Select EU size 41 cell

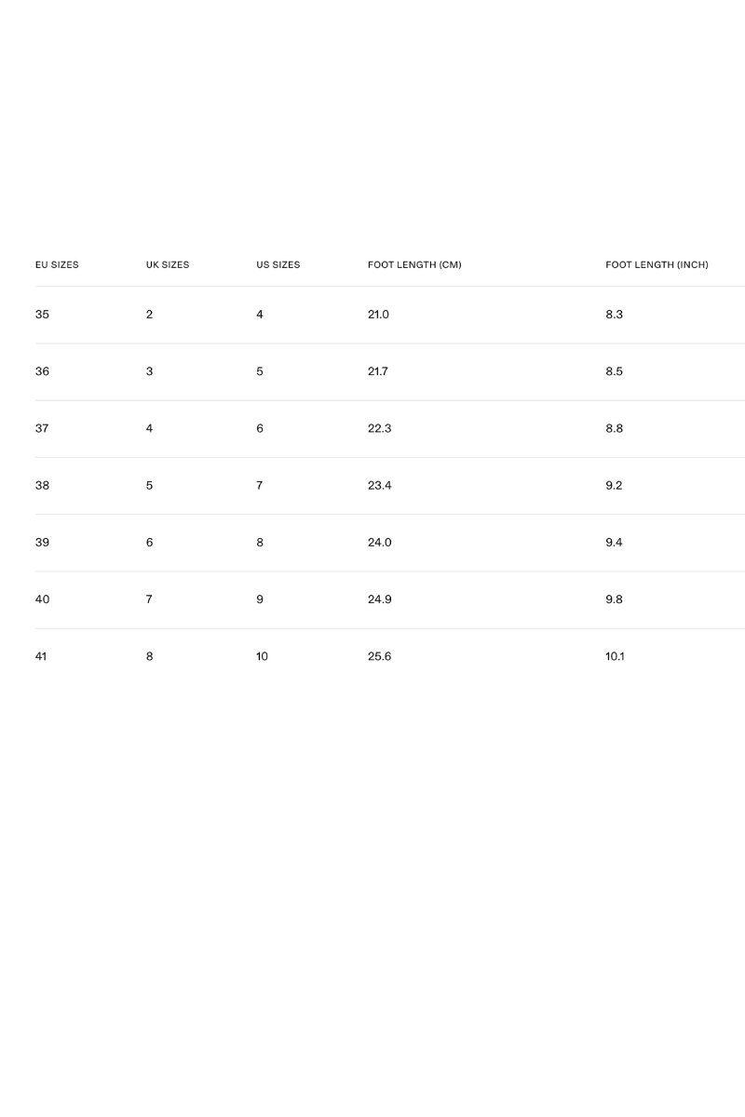click(41, 656)
